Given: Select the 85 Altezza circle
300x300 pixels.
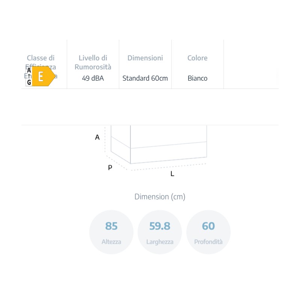Looking at the screenshot, I should click(111, 232).
